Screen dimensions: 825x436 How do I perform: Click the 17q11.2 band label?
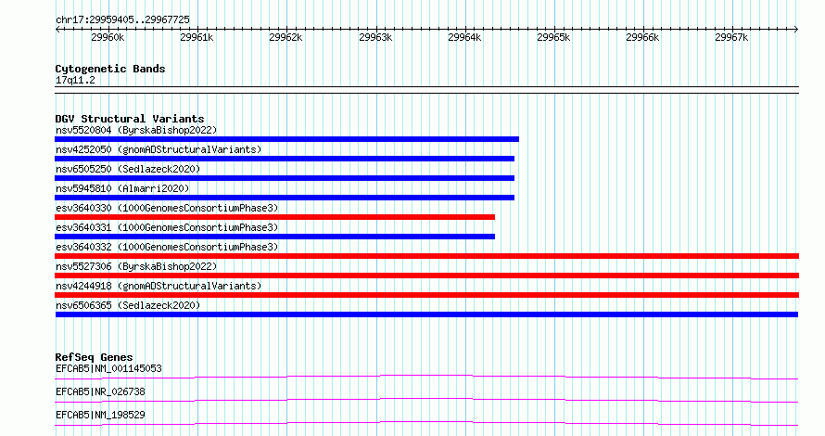pos(75,80)
